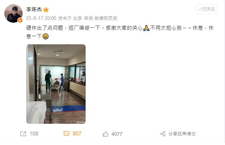This screenshot has width=225, height=145.
Task: Click the comment count 807
Action: coord(77,134)
